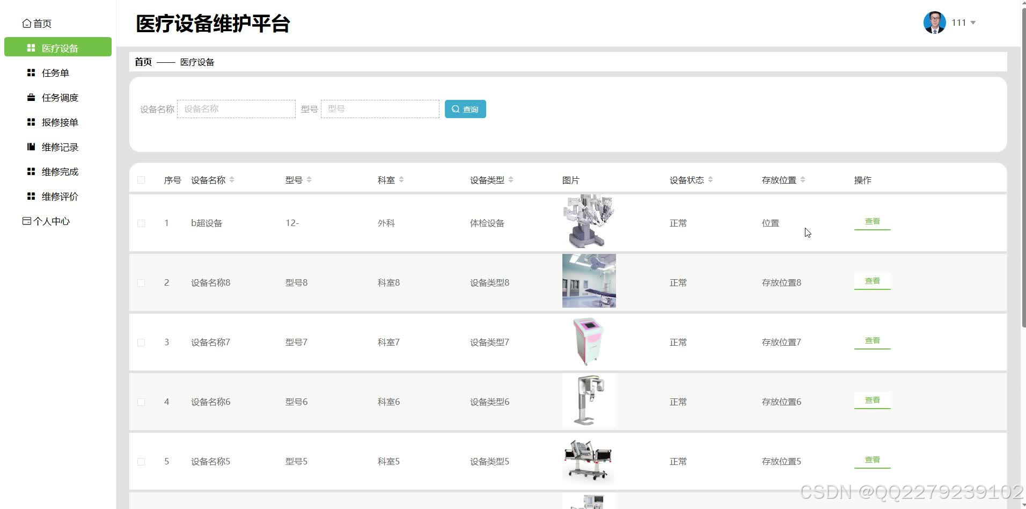Click the grid icon next to 医疗设备
1026x509 pixels.
(x=31, y=48)
